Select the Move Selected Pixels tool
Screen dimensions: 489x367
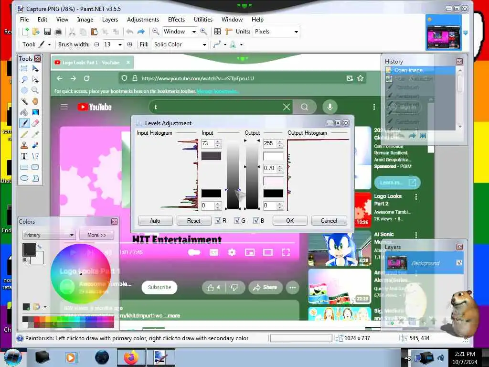click(35, 68)
